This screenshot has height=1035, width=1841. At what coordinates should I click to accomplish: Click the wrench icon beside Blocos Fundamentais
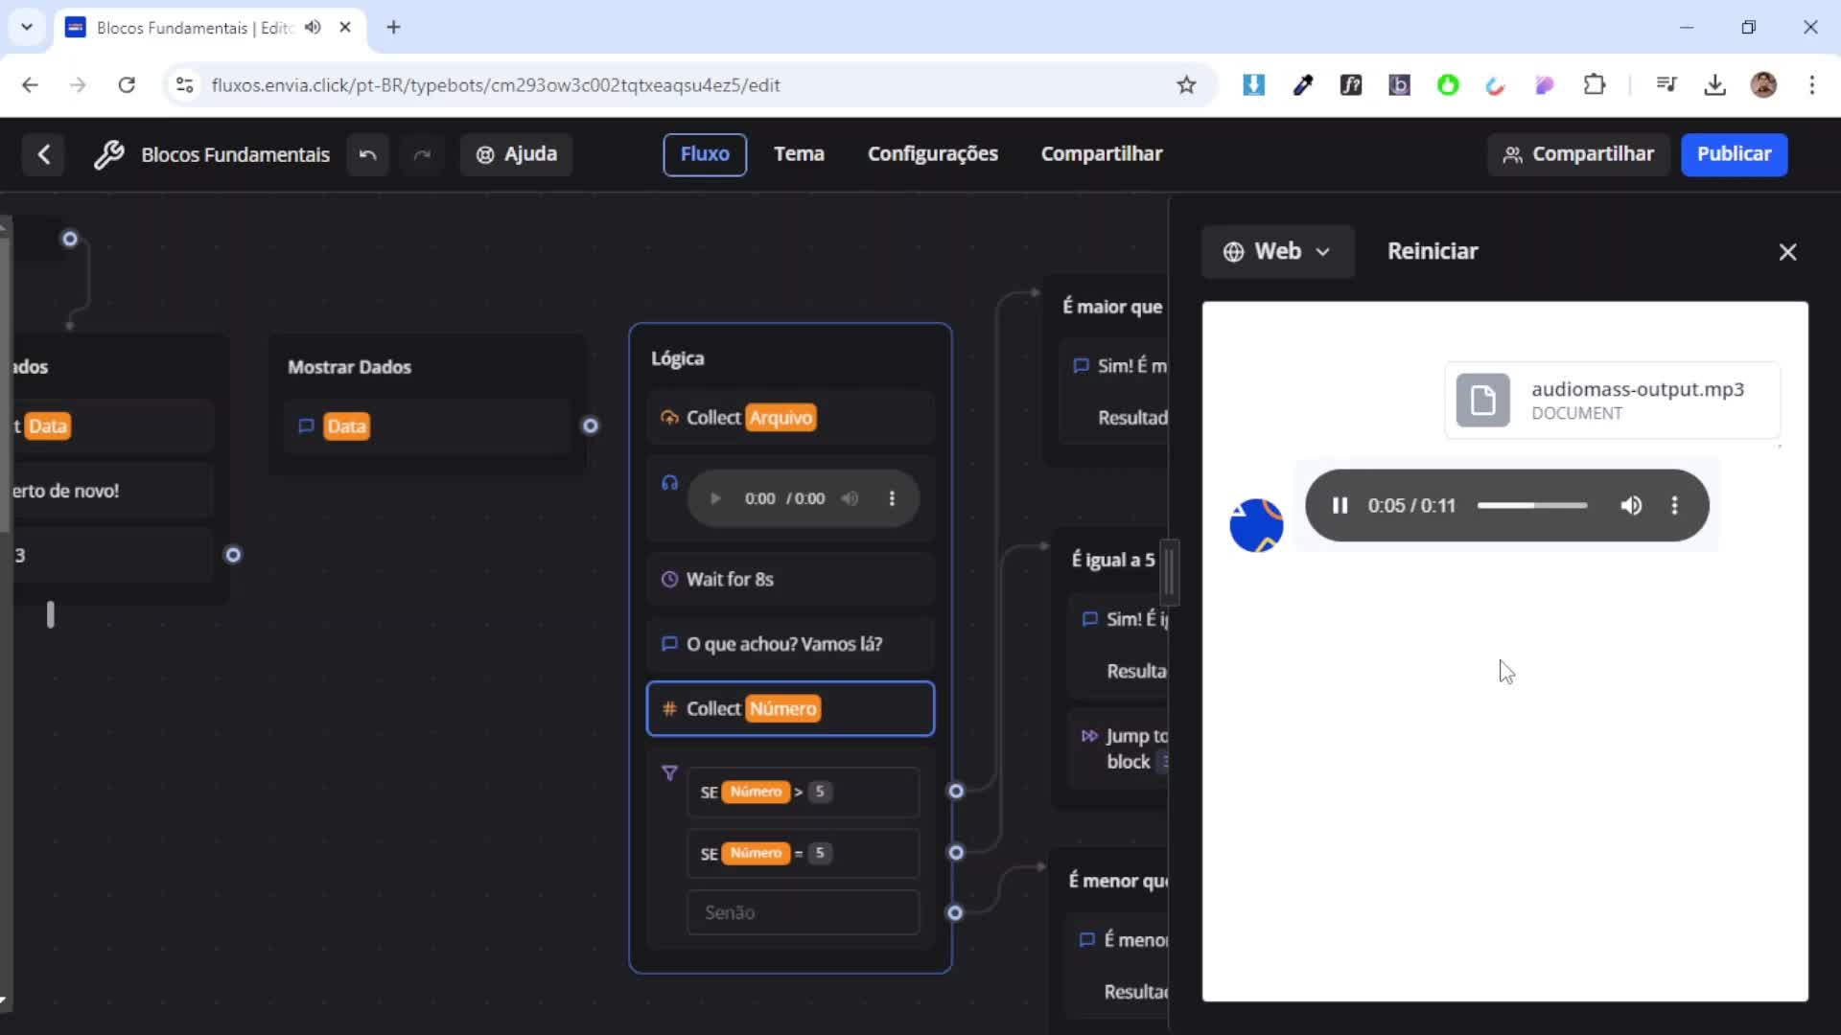click(108, 154)
